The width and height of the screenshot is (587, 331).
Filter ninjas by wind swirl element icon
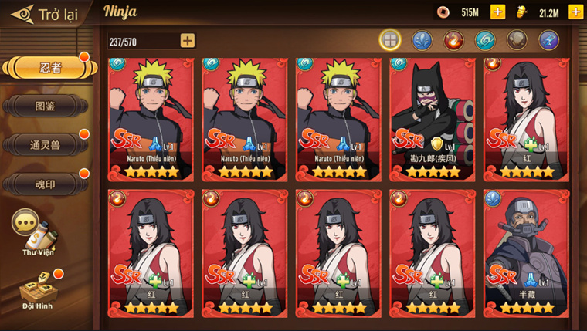tap(485, 40)
